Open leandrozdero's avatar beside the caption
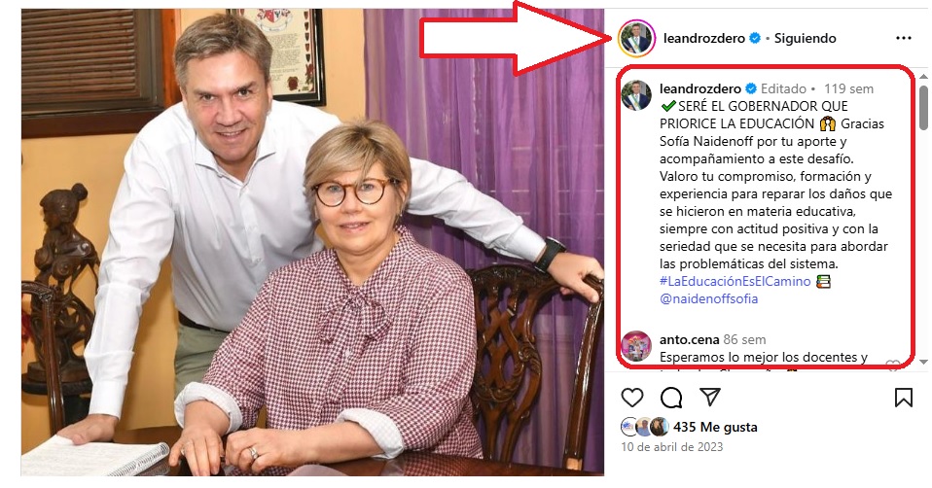The height and width of the screenshot is (488, 932). 636,94
